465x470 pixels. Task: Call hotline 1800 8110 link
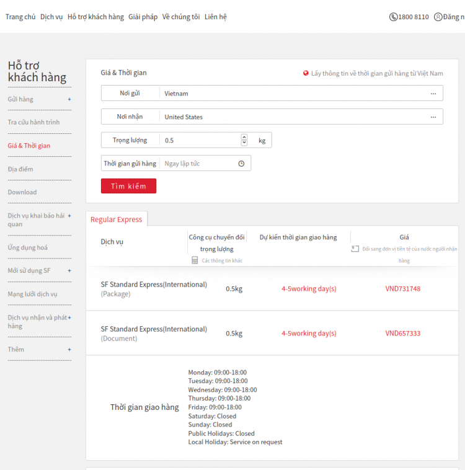pos(414,17)
